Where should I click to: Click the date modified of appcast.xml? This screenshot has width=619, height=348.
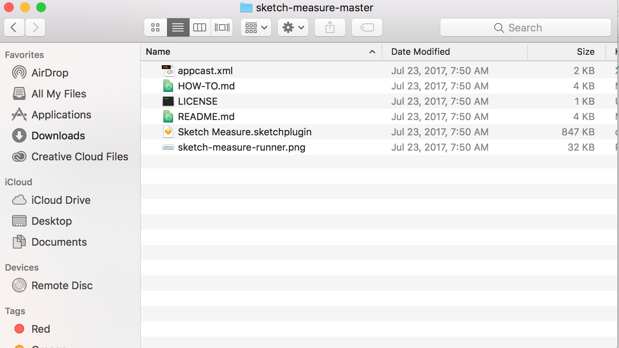[x=440, y=70]
